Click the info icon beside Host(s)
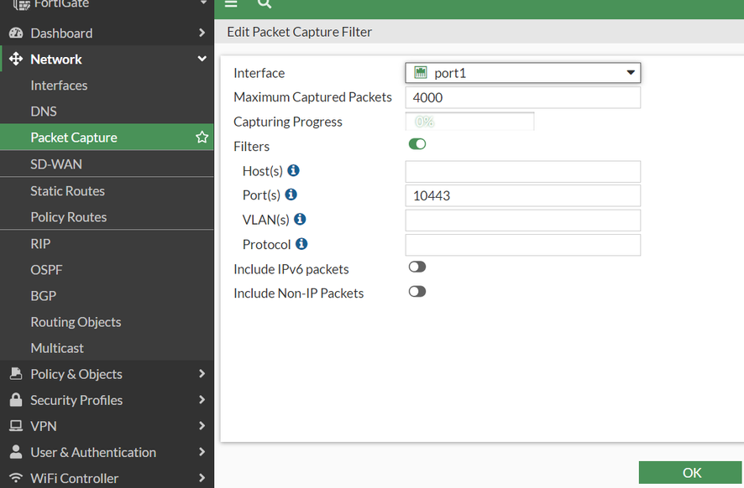Image resolution: width=744 pixels, height=488 pixels. point(293,170)
